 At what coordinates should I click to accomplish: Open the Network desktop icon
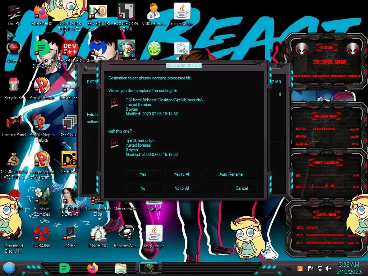pyautogui.click(x=14, y=52)
